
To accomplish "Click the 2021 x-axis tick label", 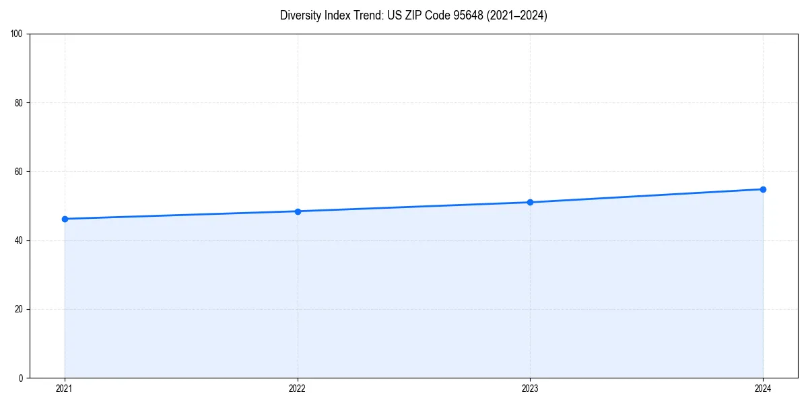I will (x=65, y=388).
